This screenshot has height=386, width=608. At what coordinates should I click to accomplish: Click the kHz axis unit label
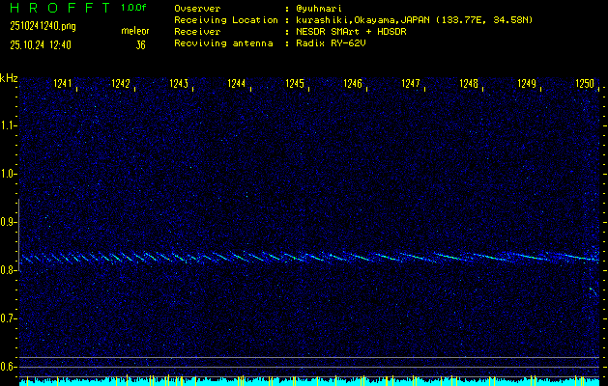click(x=9, y=78)
